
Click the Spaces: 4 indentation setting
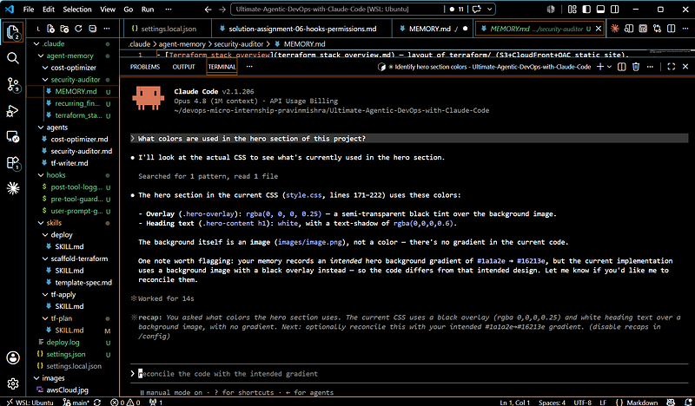tap(552, 403)
